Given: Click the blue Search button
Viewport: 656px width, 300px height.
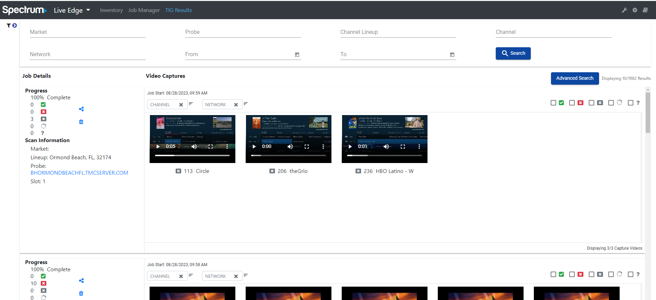Looking at the screenshot, I should point(513,53).
